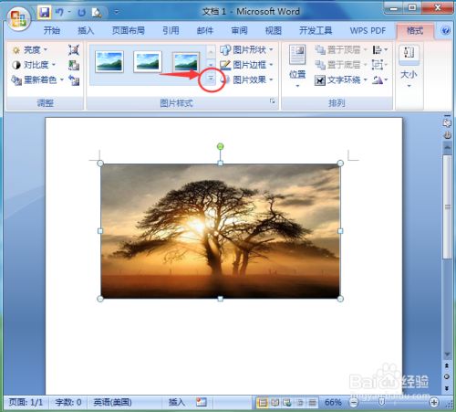
Task: Open the Page Layout (页面布局) tab
Action: [x=128, y=30]
